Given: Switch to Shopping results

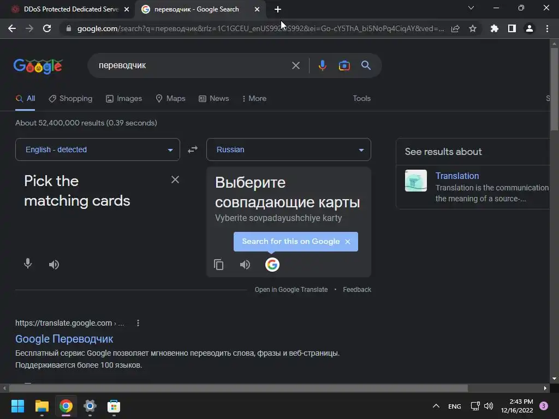Looking at the screenshot, I should coord(70,99).
